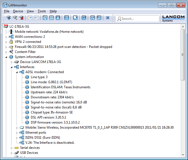Click the blue cross-arrows toolbar icon
The width and height of the screenshot is (188, 160).
108,18
